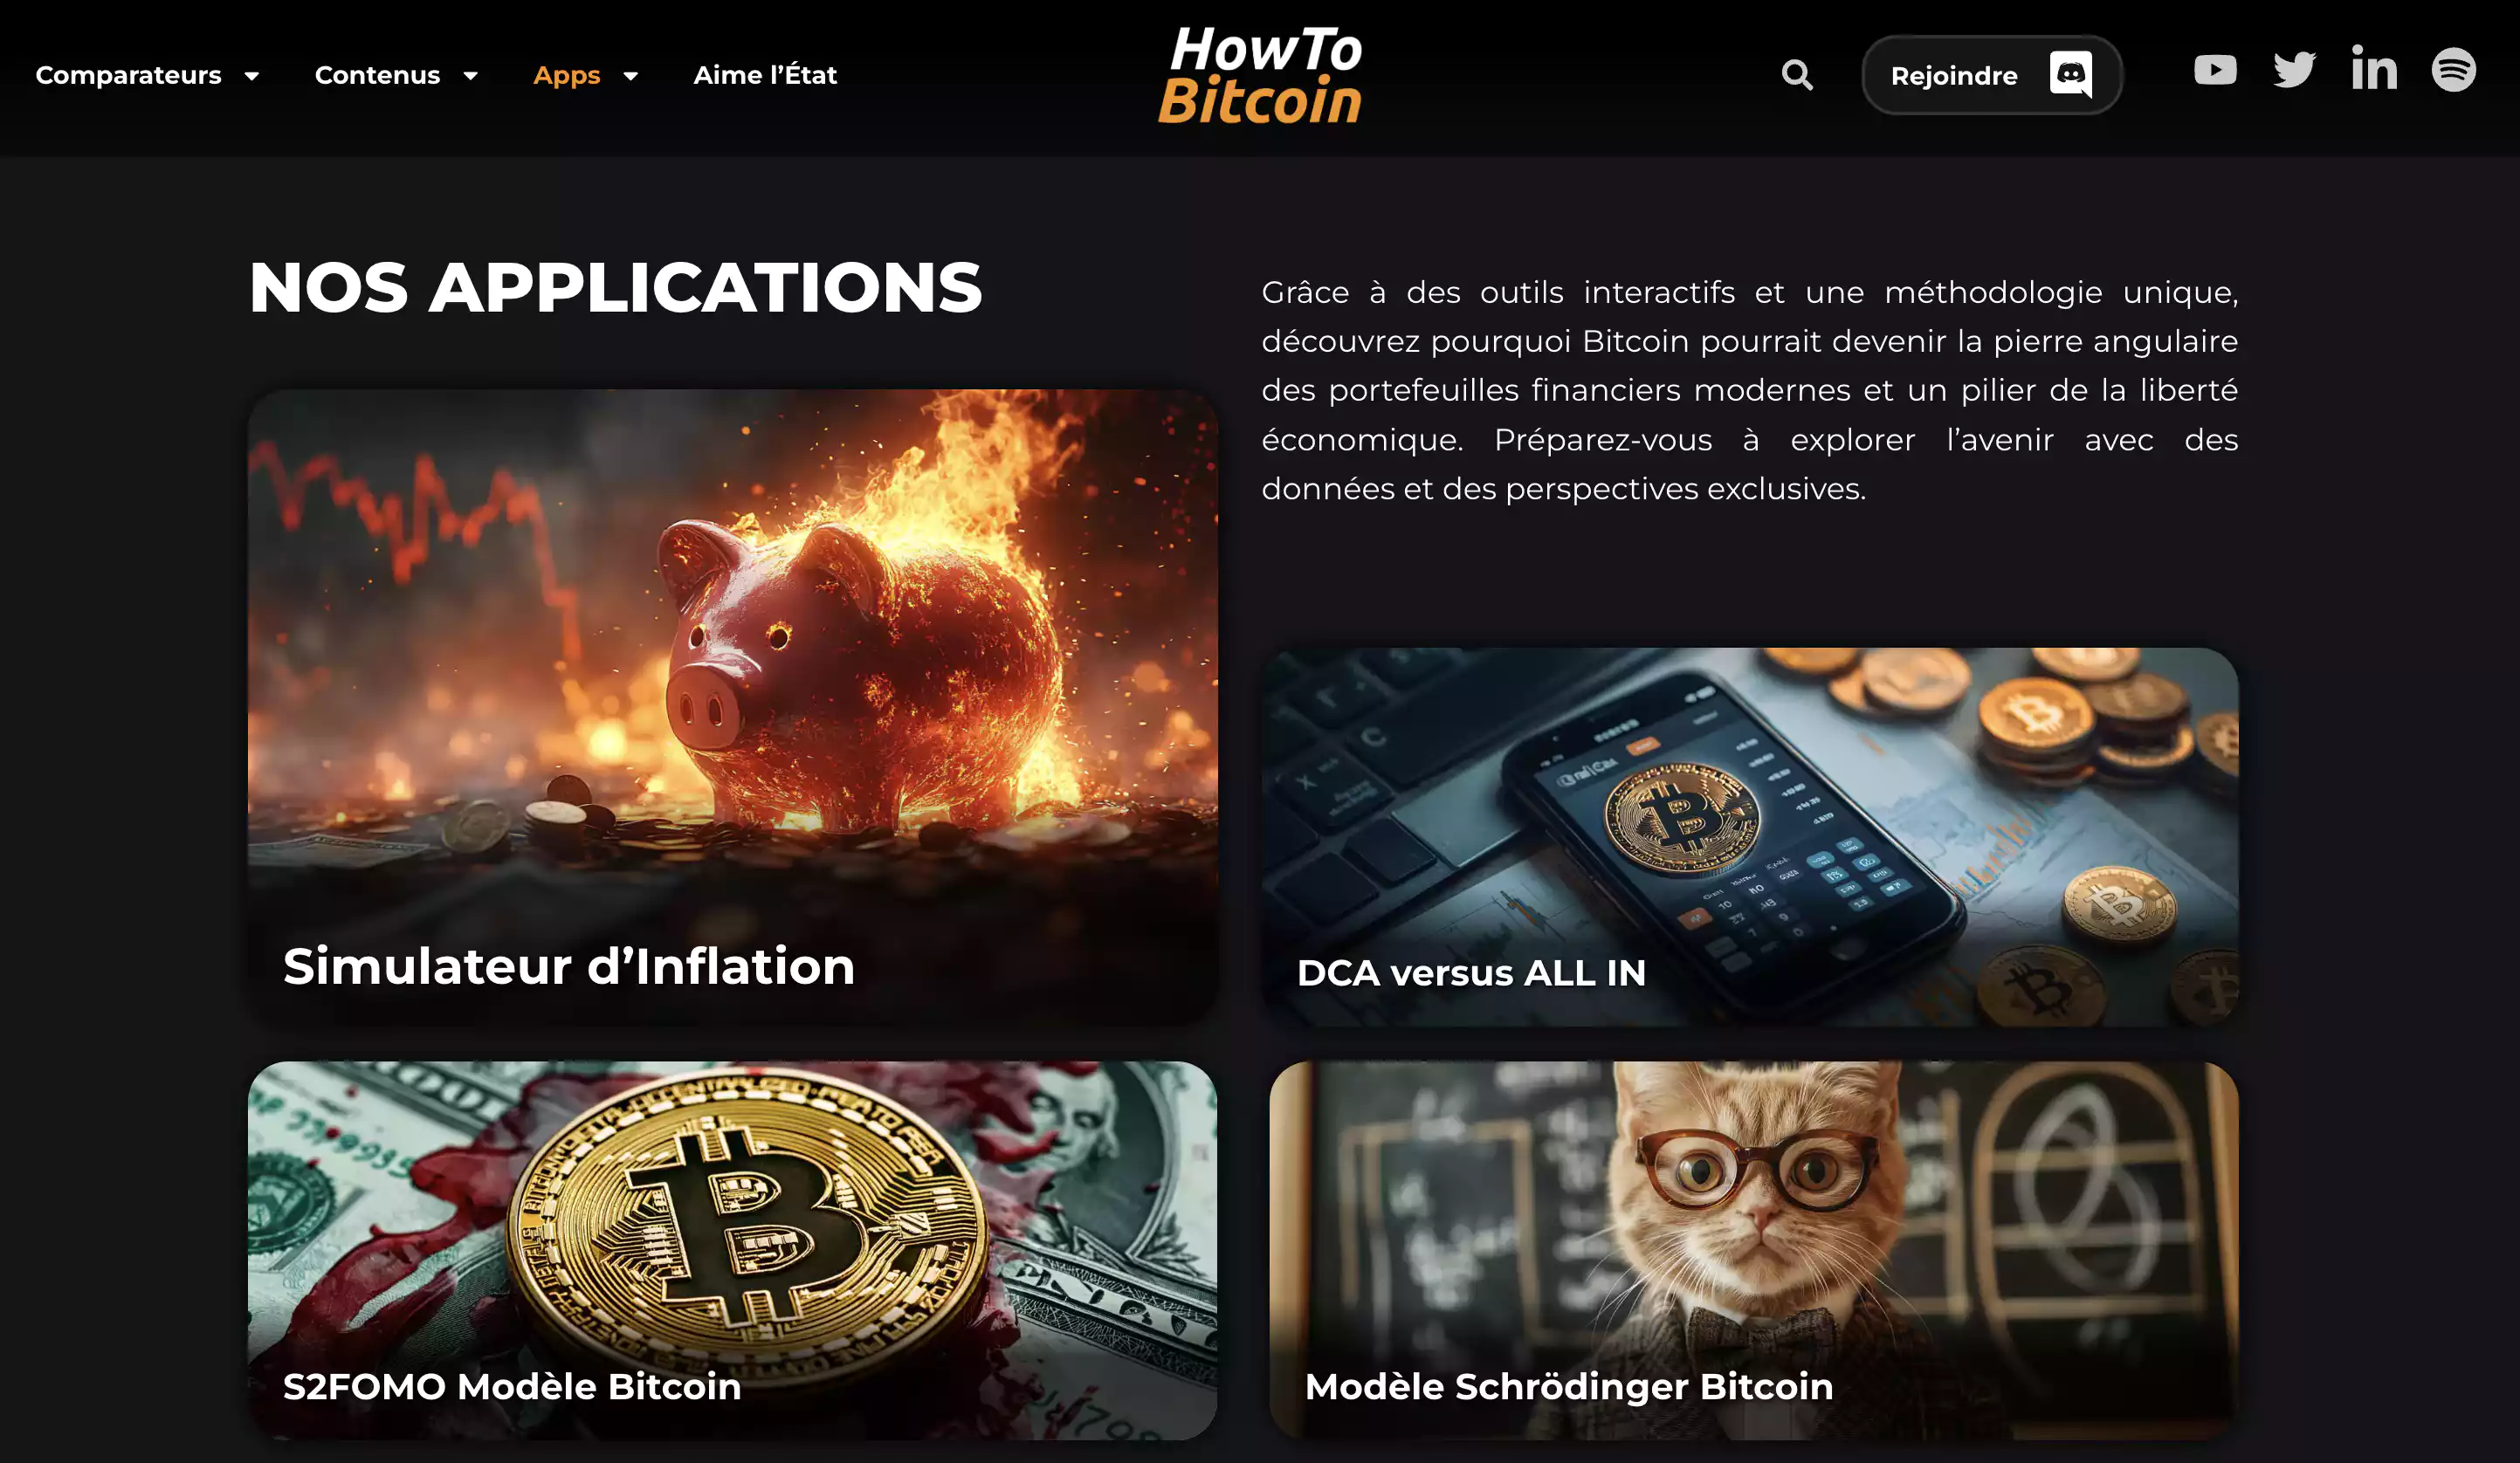Open the Simulateur d'Inflation title link

point(568,966)
